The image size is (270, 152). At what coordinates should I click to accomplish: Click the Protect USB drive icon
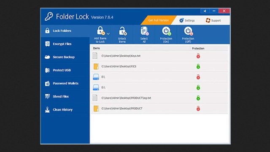point(47,70)
